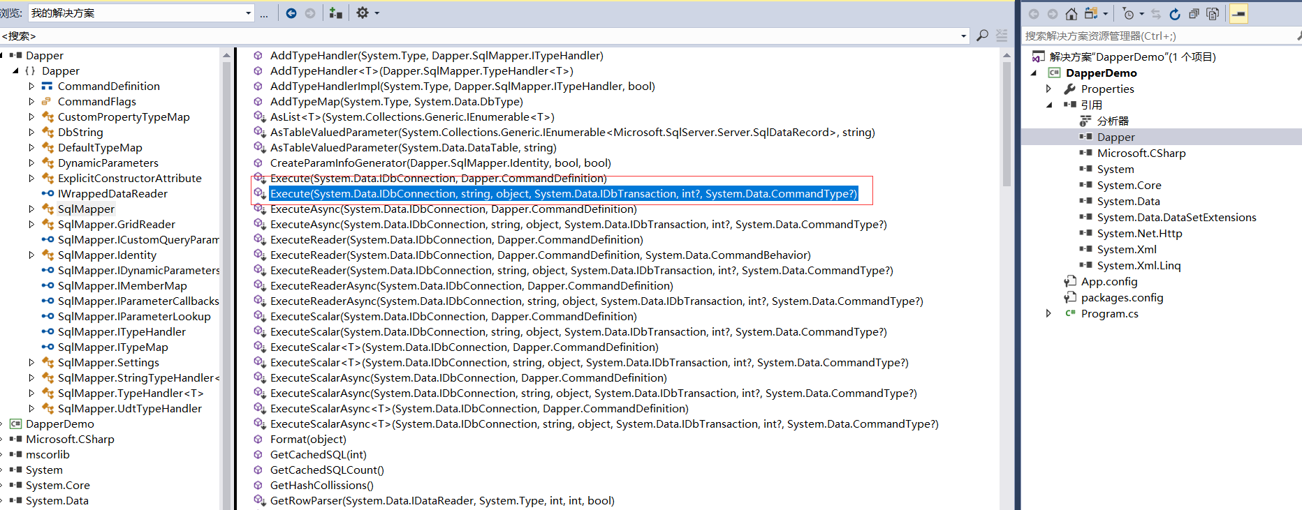The image size is (1302, 510).
Task: Click the collapse all icon
Action: click(1194, 14)
